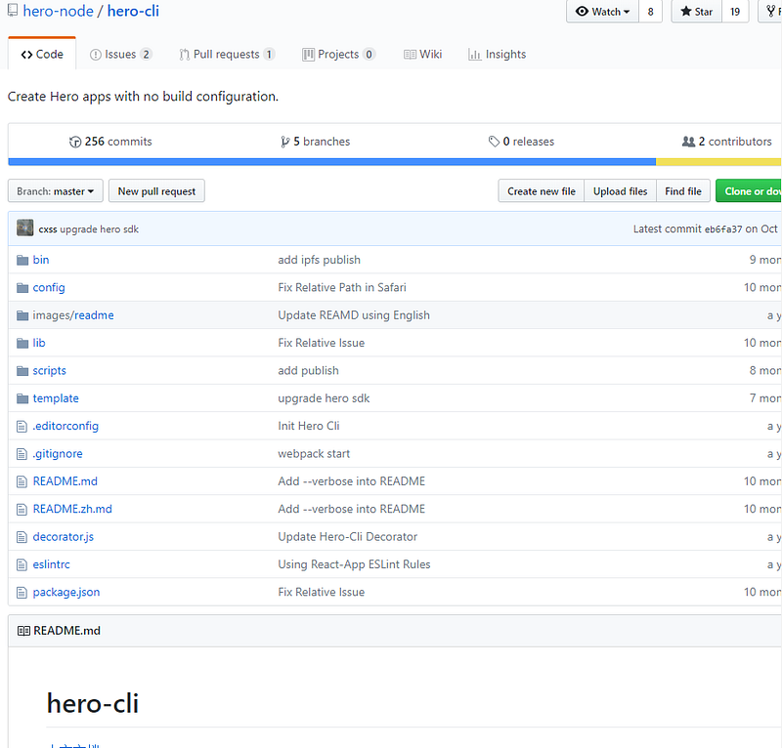The image size is (782, 748).
Task: Click the README.zh.md file icon
Action: [x=22, y=510]
